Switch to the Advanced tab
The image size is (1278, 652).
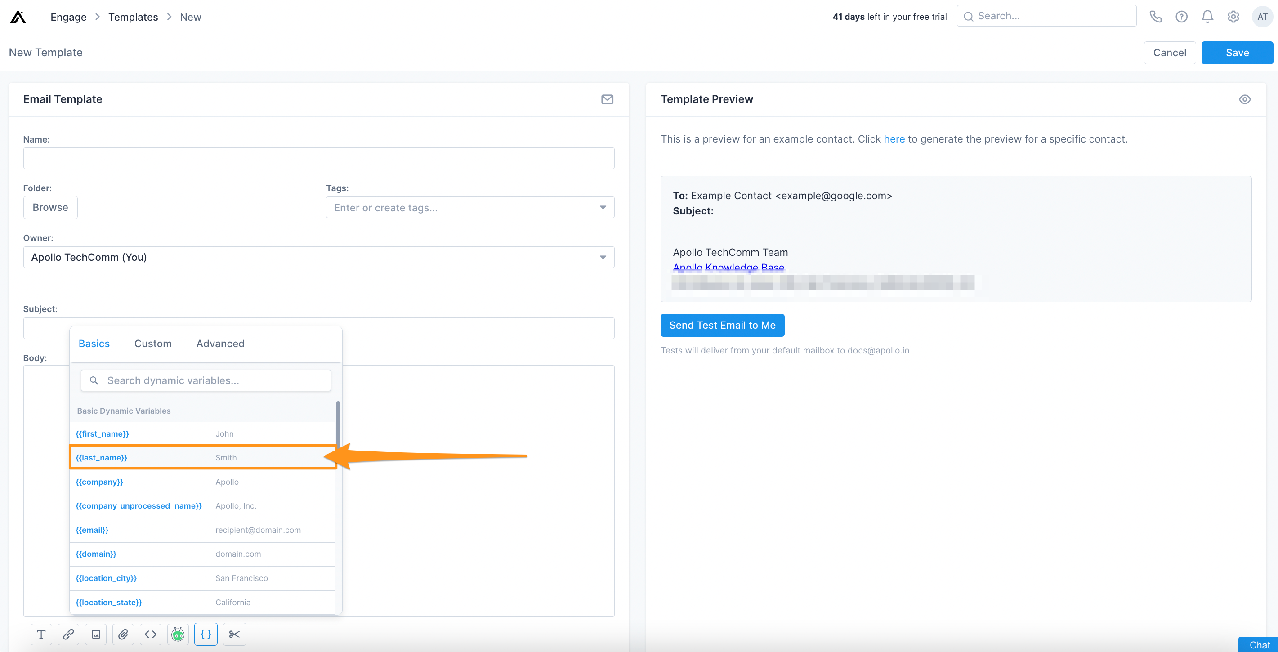(220, 344)
